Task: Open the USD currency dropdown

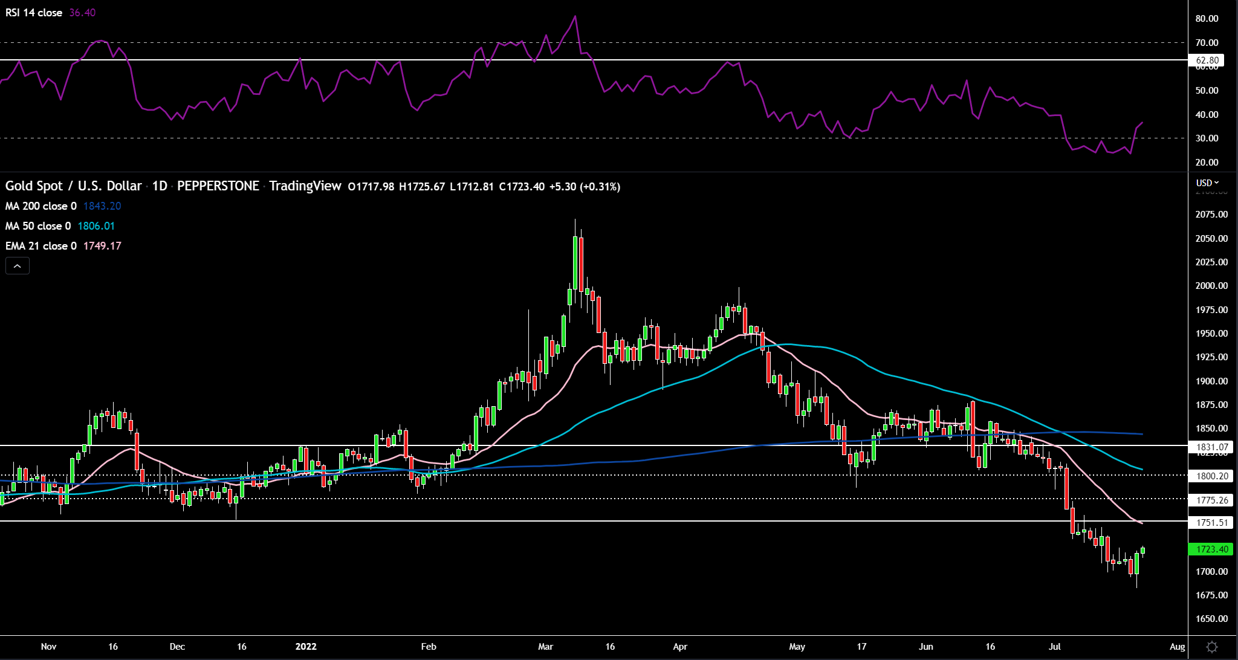Action: click(x=1207, y=183)
